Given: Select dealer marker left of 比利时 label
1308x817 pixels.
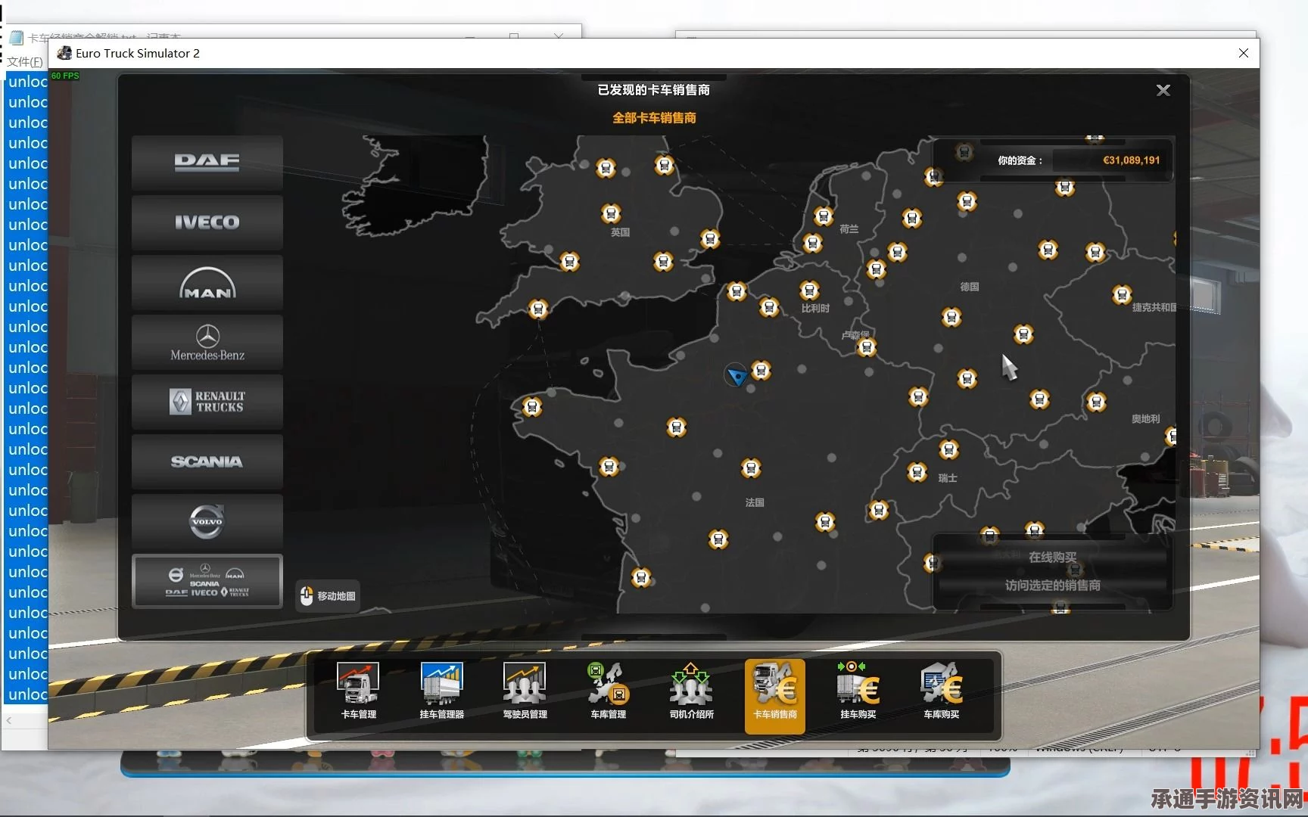Looking at the screenshot, I should [769, 307].
